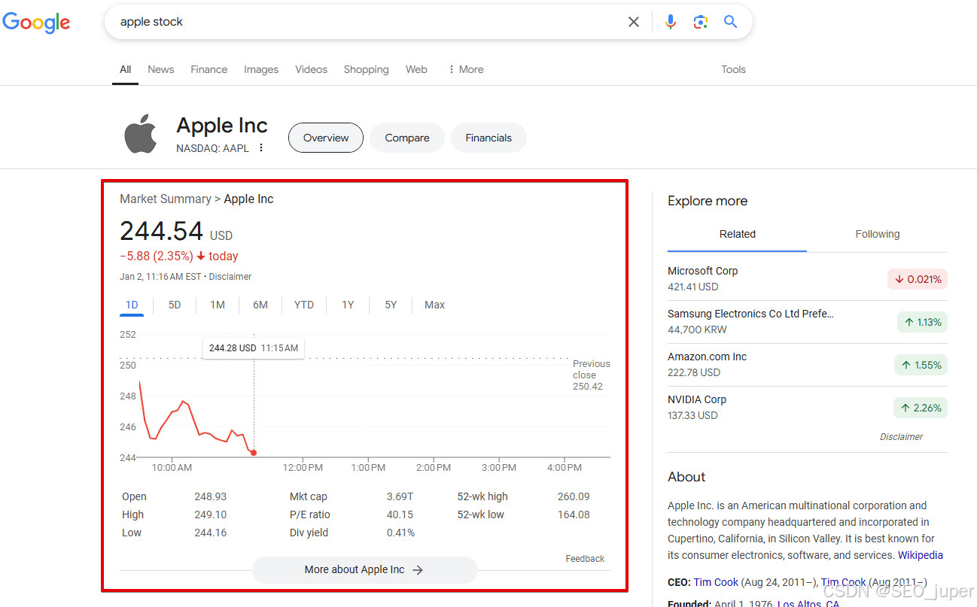Open the Shopping tab
The image size is (977, 607).
[x=367, y=69]
